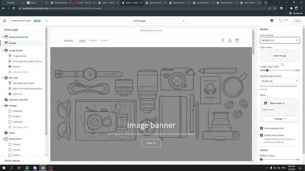The width and height of the screenshot is (305, 171).
Task: Collapse the Multicolumn section
Action: tap(3, 139)
